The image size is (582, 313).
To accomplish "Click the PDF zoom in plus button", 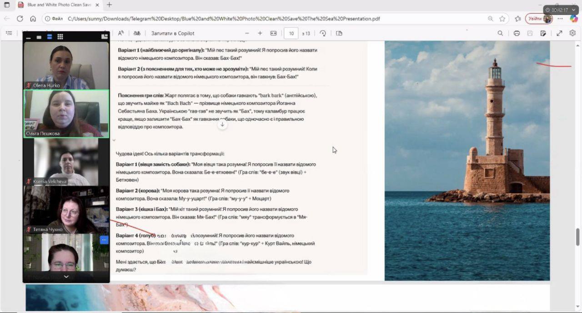I will (x=260, y=33).
